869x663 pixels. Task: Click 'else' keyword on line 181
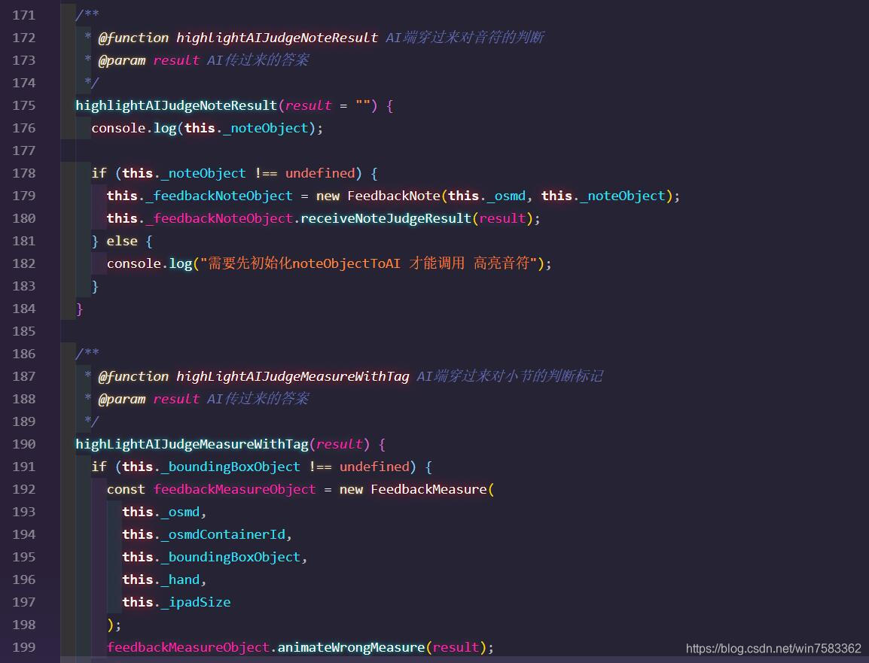pos(122,241)
